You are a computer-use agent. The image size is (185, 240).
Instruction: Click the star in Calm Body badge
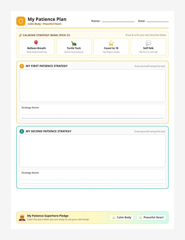click(114, 217)
